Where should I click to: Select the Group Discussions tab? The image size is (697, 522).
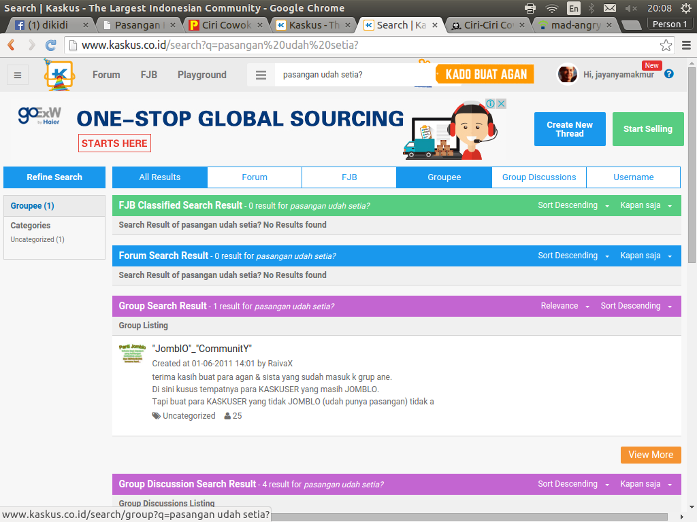539,177
